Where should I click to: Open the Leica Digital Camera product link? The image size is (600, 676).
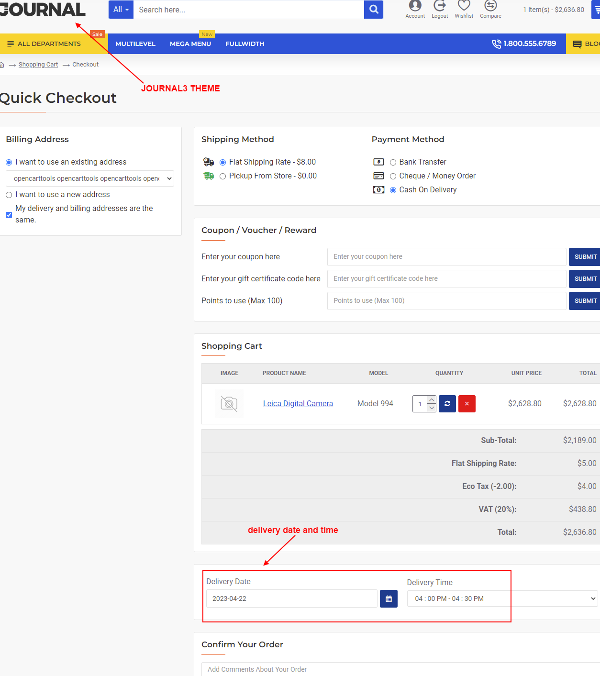(x=298, y=404)
